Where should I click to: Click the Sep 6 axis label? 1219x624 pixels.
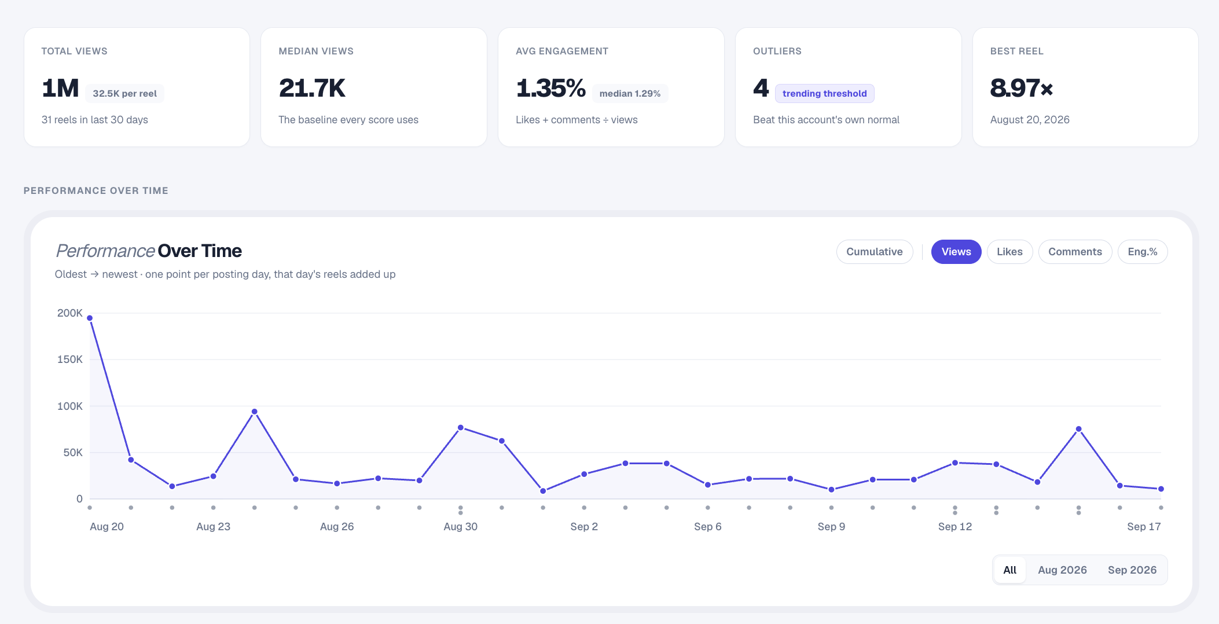click(x=707, y=527)
